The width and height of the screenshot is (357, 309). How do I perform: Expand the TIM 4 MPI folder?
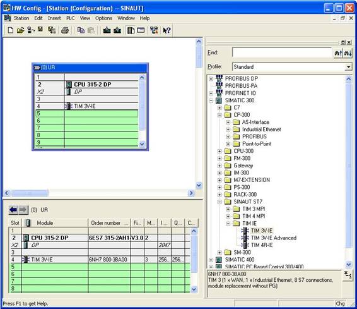228,216
